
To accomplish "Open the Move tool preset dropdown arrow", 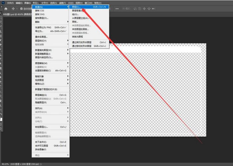I will tap(17, 9).
